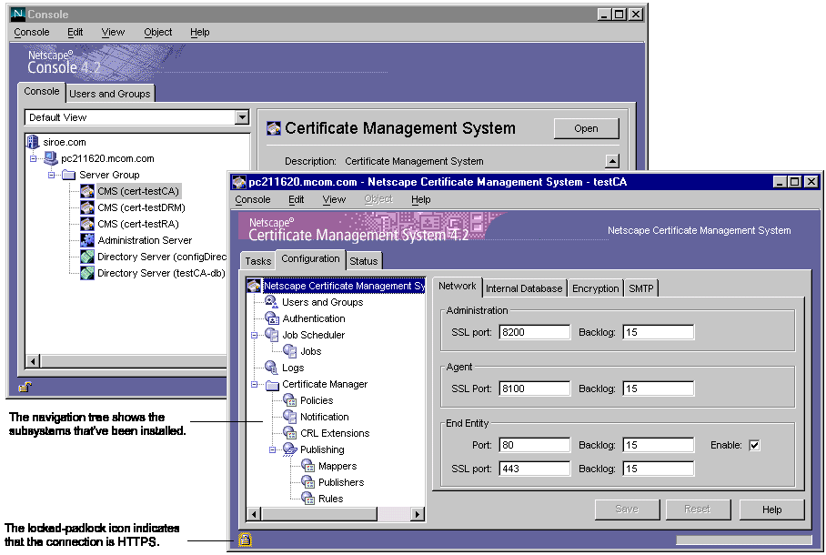Toggle the End Entity Enable checkbox
Screen dimensions: 826x555
click(x=754, y=445)
